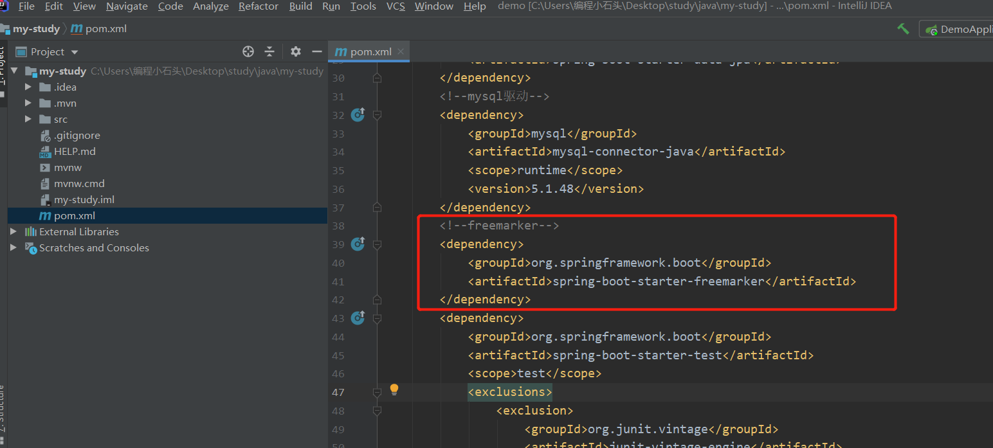Screen dimensions: 993x448
Task: Open the View menu
Action: pos(84,6)
